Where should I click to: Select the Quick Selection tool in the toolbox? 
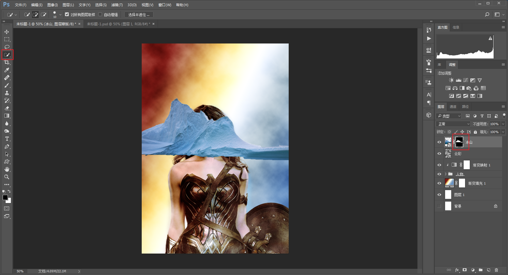coord(7,55)
